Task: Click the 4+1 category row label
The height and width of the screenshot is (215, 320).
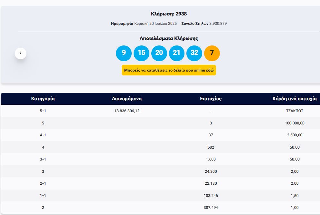Action: pos(43,135)
